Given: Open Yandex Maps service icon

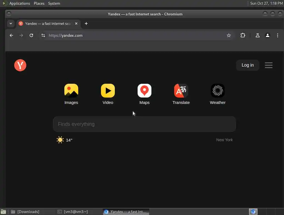Looking at the screenshot, I should (x=144, y=90).
